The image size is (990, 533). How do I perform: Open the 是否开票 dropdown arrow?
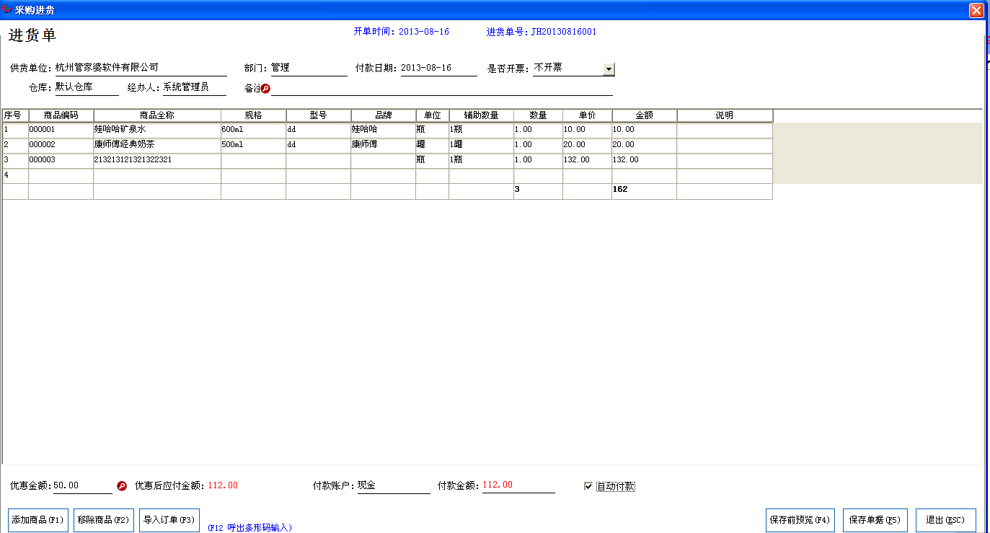click(609, 69)
